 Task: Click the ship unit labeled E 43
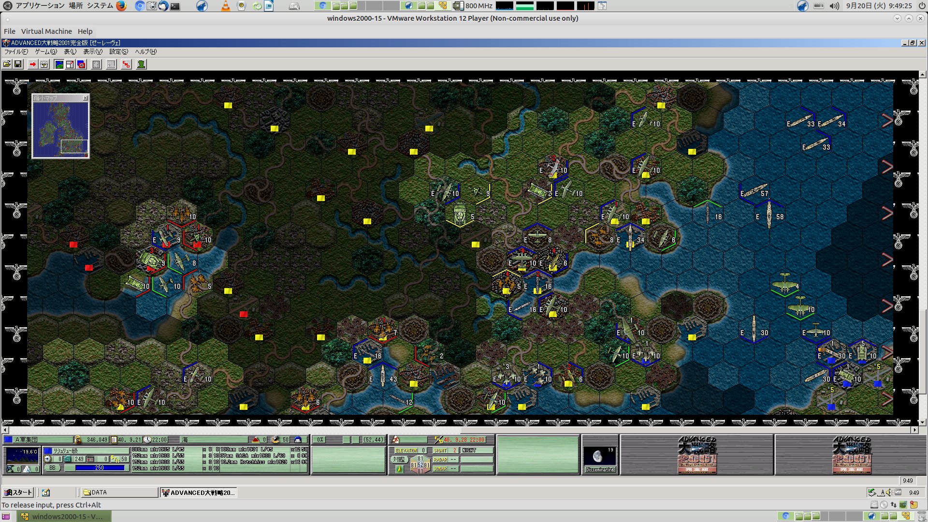coord(382,377)
